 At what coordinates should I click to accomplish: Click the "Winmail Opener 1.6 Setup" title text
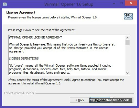pyautogui.click(x=69, y=4)
